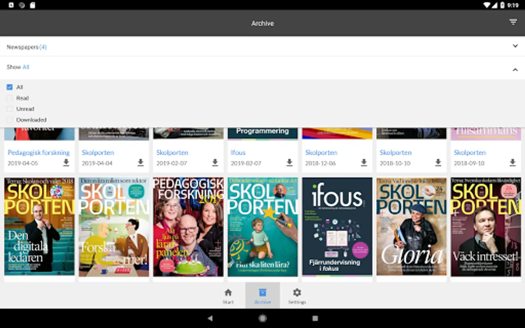Check the Read filter checkbox
Screen dimensions: 525x328
[9, 98]
